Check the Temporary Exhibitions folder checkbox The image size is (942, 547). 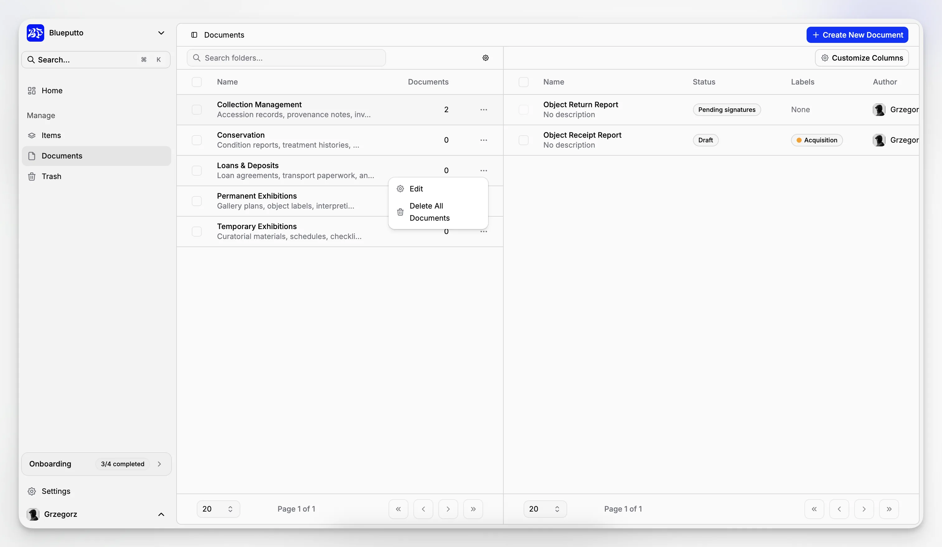pyautogui.click(x=197, y=231)
